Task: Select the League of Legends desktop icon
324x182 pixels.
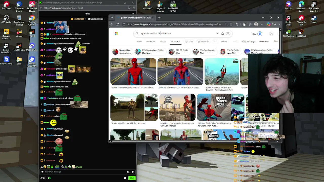Action: click(160, 7)
